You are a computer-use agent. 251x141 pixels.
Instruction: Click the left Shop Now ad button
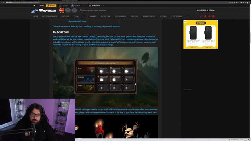tap(193, 47)
